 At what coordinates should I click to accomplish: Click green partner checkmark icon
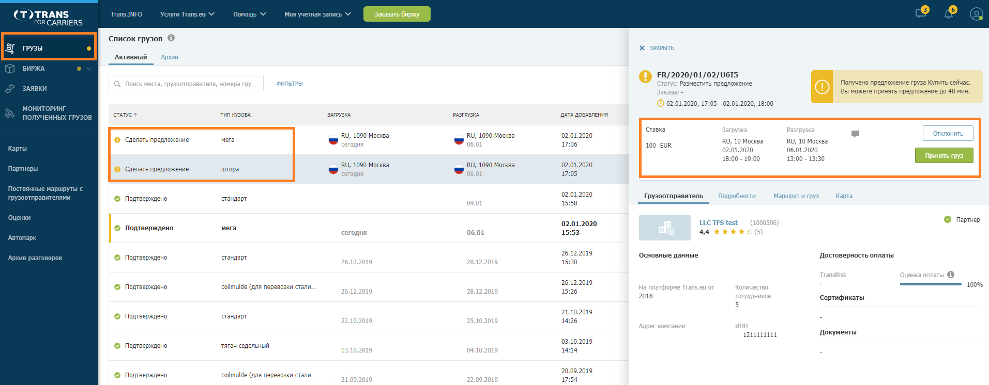(x=948, y=219)
